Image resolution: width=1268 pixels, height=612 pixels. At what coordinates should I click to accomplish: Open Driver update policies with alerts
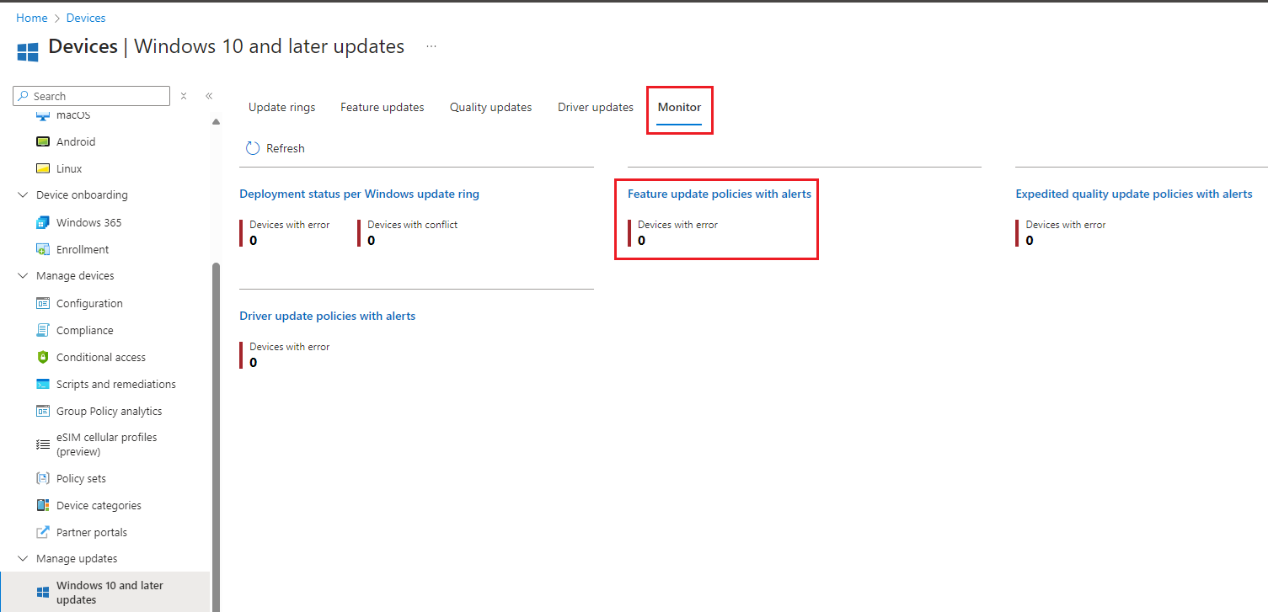click(328, 316)
